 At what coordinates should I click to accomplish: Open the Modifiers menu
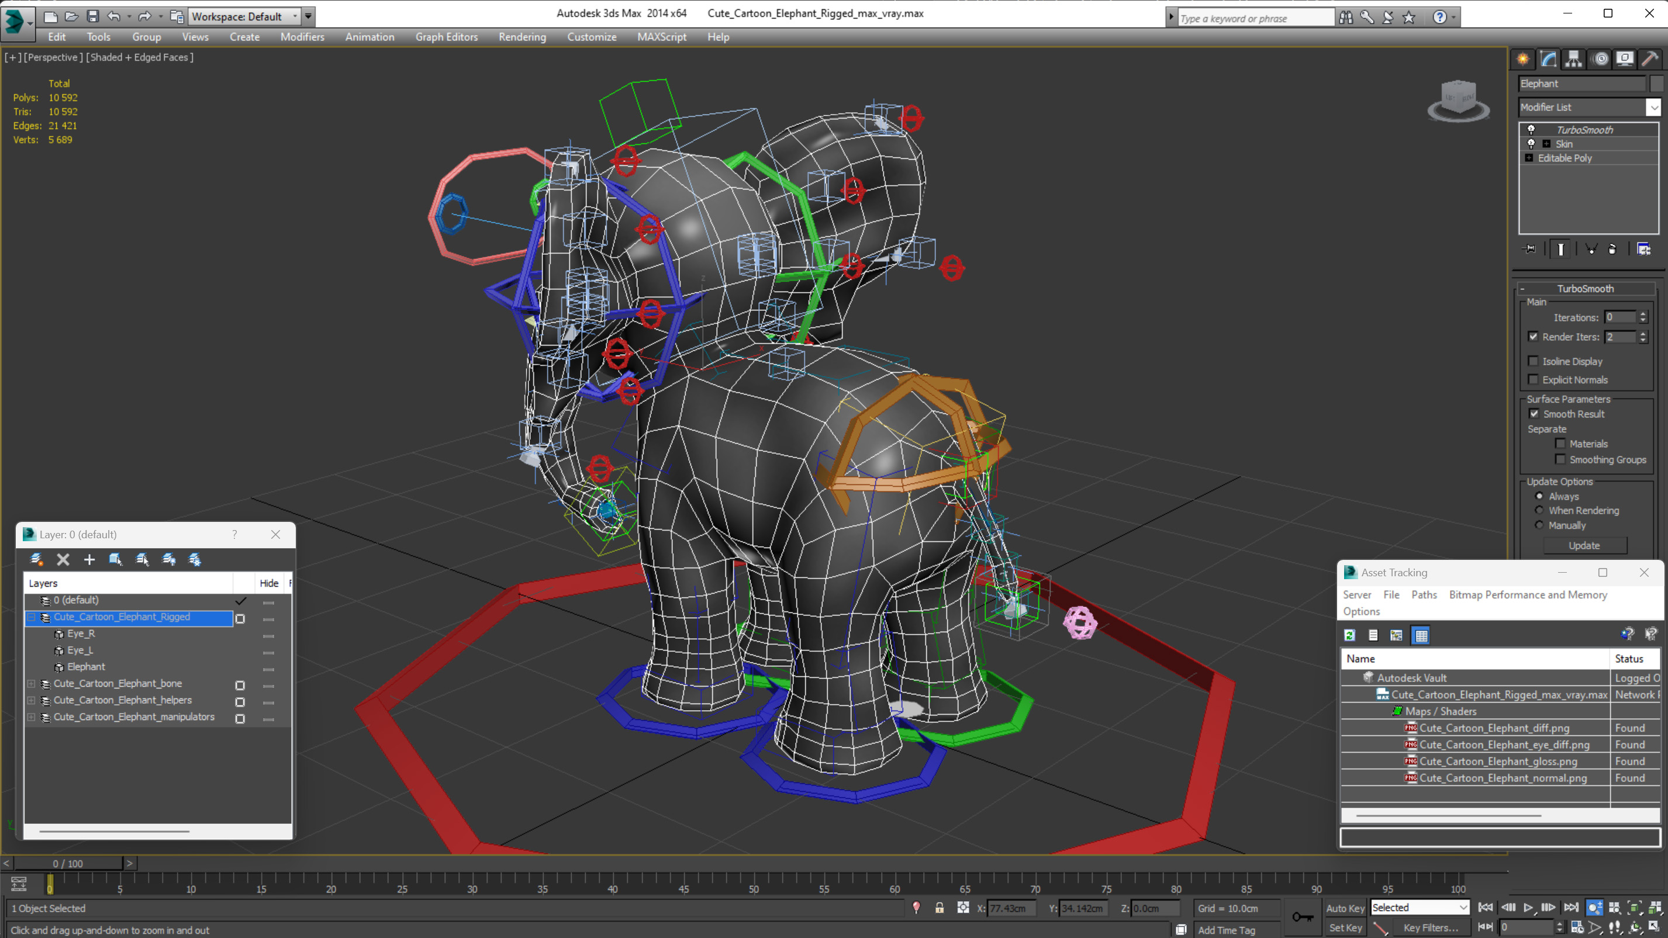[x=302, y=37]
